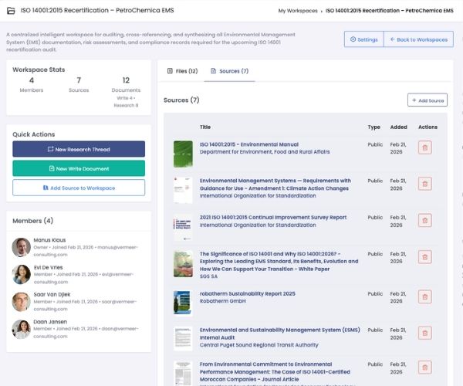Click Saar Van Dijek avatar photo

[22, 302]
